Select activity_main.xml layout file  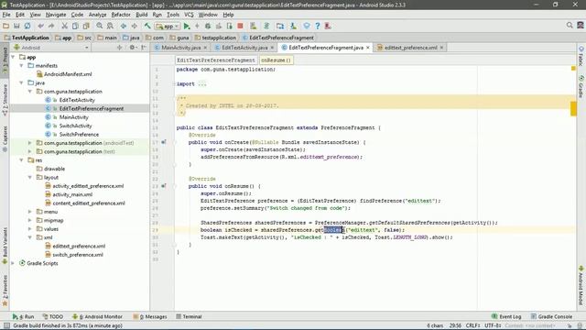[x=72, y=194]
